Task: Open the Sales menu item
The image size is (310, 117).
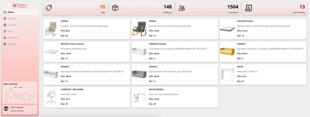Action: [x=20, y=31]
